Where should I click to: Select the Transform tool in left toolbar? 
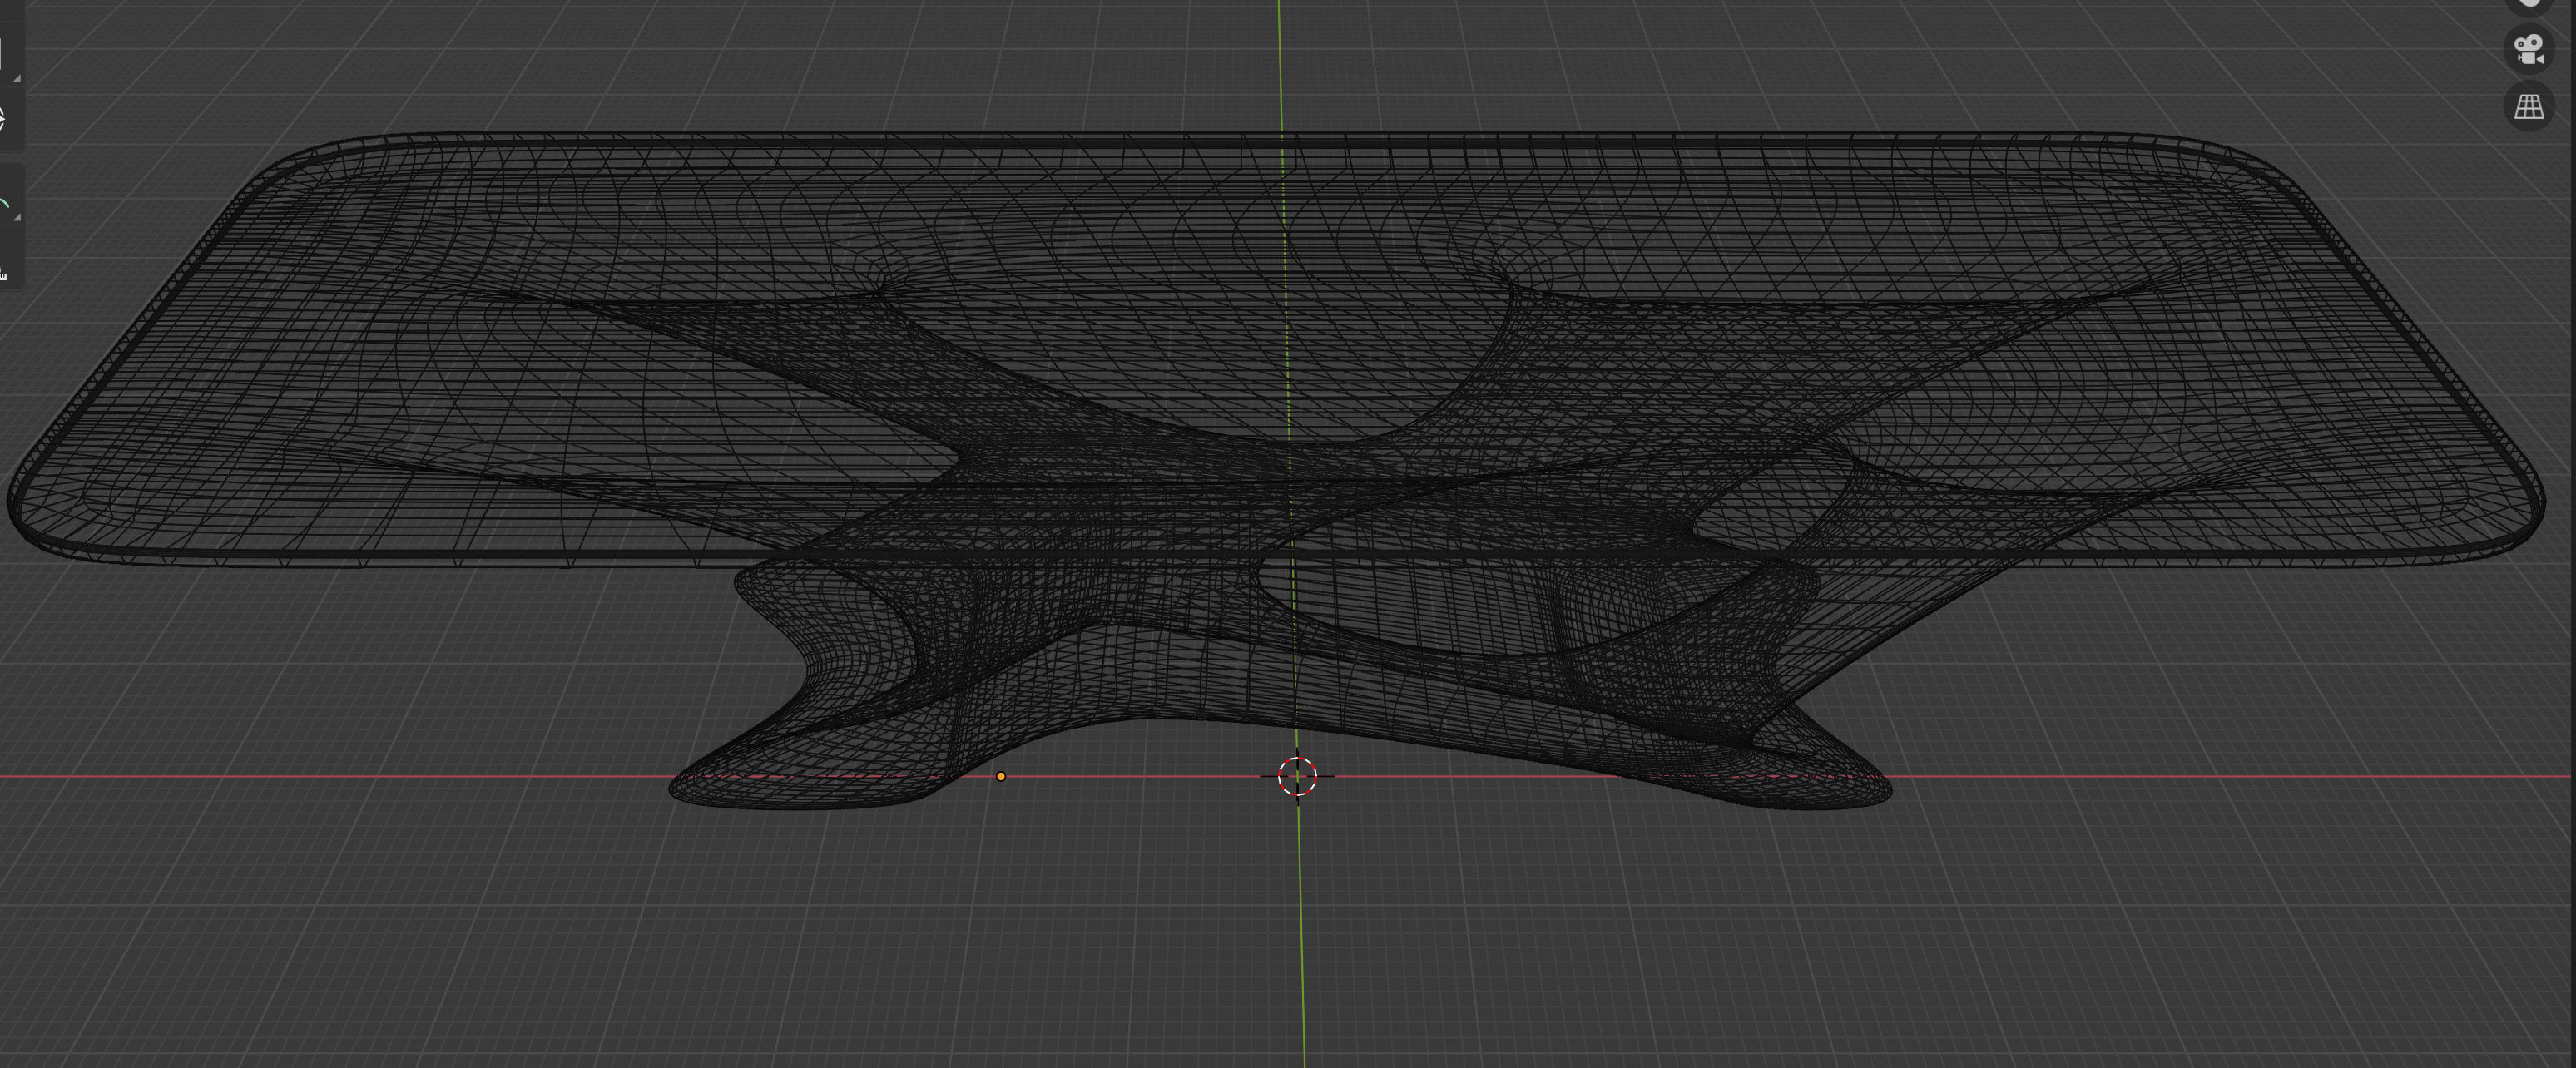tap(4, 119)
